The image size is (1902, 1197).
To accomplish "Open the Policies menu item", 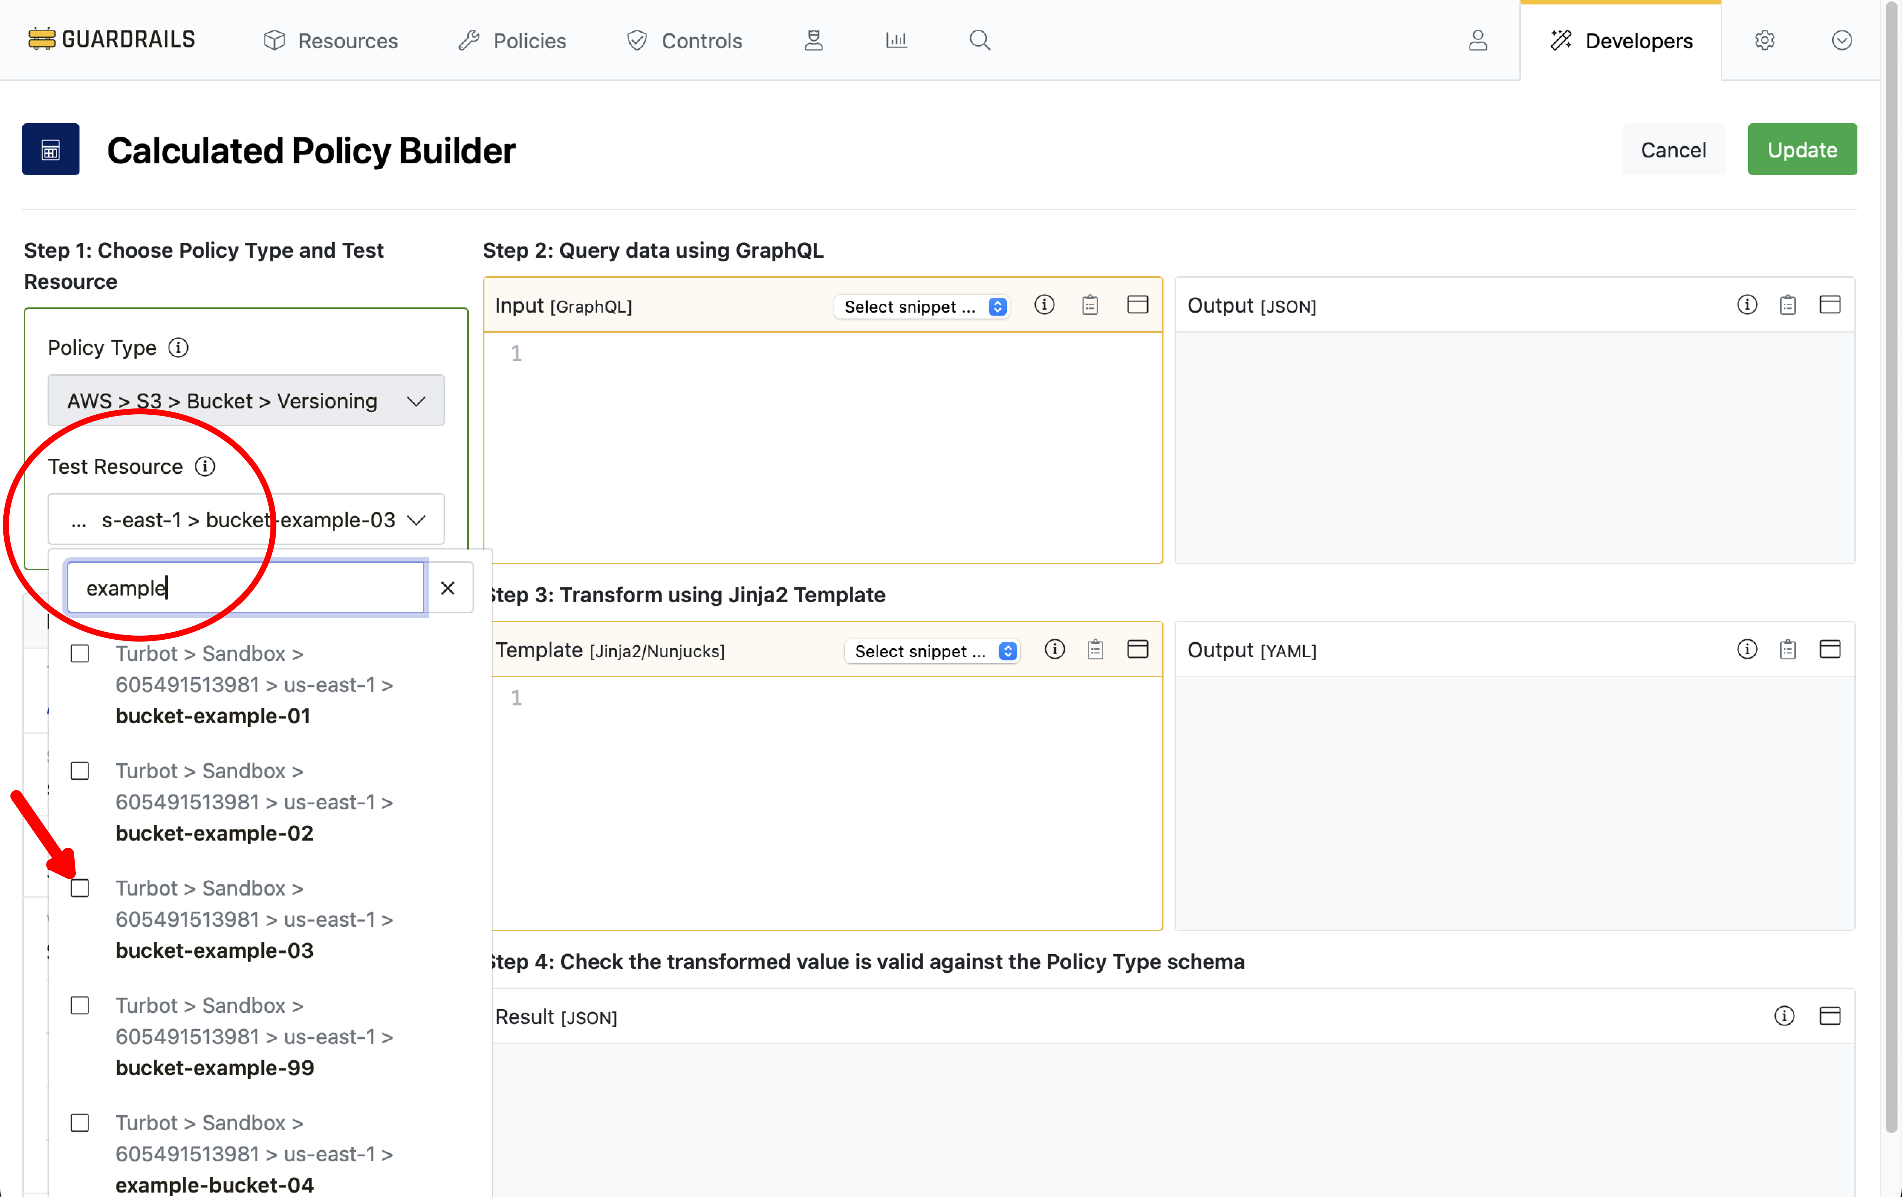I will click(512, 40).
